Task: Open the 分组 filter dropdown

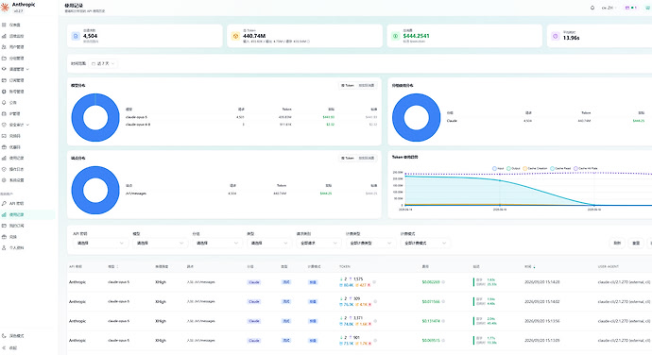Action: click(x=216, y=243)
